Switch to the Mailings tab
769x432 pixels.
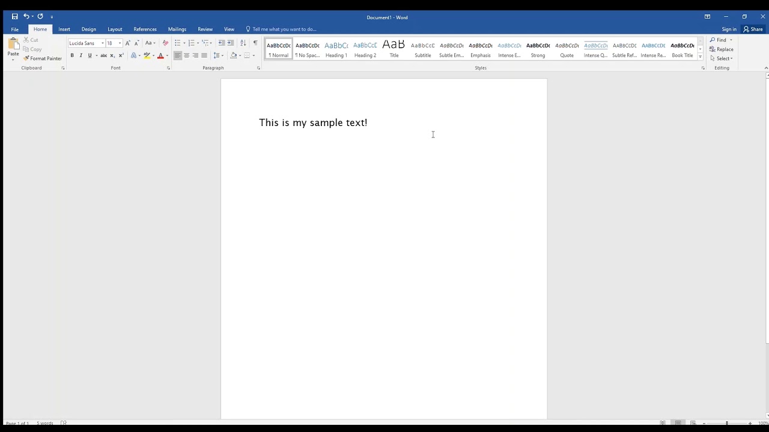[177, 29]
